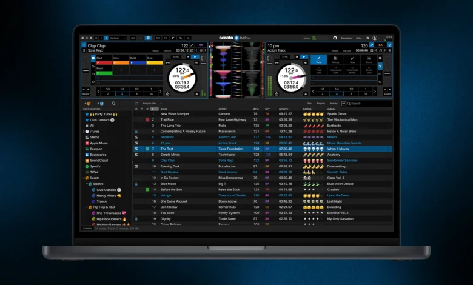This screenshot has width=473, height=285.
Task: Sort by the ARTIST column header
Action: (x=223, y=109)
